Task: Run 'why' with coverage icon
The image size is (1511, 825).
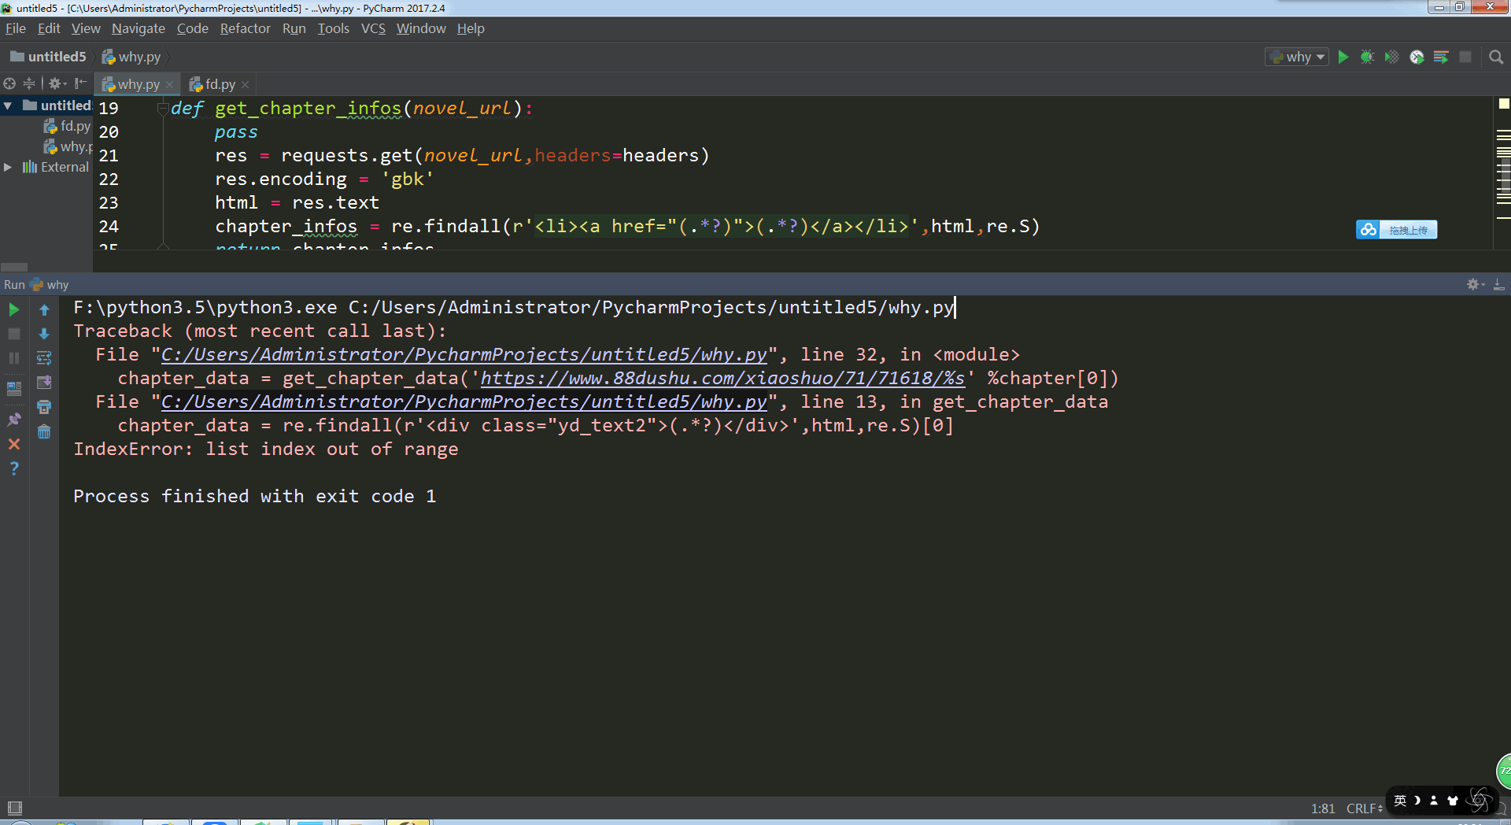Action: click(x=1391, y=57)
